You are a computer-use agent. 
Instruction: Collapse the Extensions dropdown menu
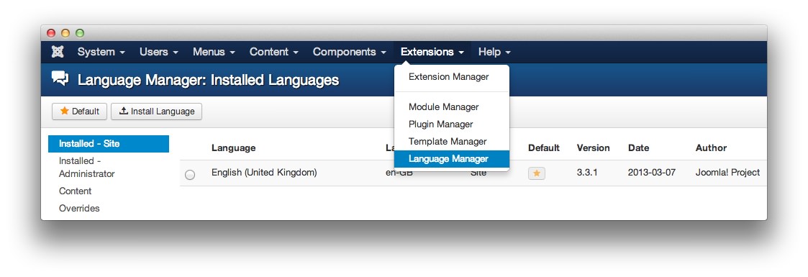tap(432, 52)
